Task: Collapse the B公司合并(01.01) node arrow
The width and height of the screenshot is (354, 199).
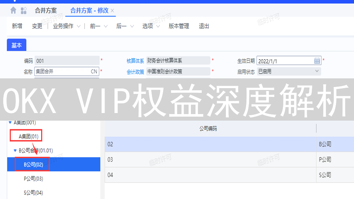Action: point(15,151)
